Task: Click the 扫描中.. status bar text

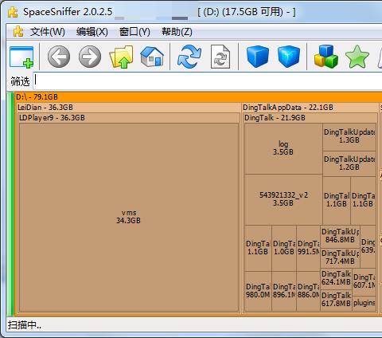Action: pos(25,325)
